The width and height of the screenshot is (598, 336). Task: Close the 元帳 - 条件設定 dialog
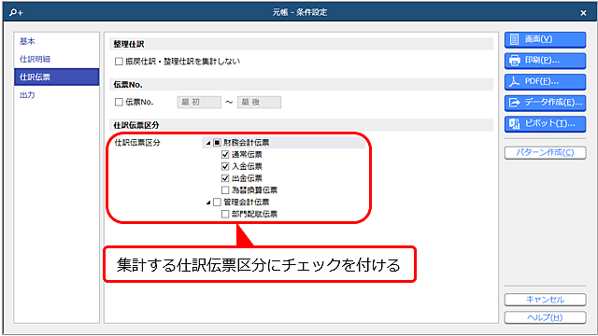pos(583,13)
